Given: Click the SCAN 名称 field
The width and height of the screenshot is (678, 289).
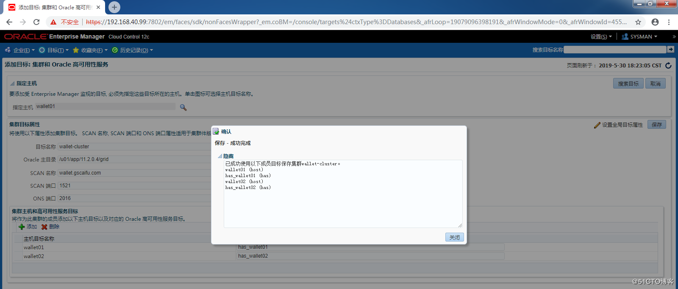Looking at the screenshot, I should pos(134,173).
